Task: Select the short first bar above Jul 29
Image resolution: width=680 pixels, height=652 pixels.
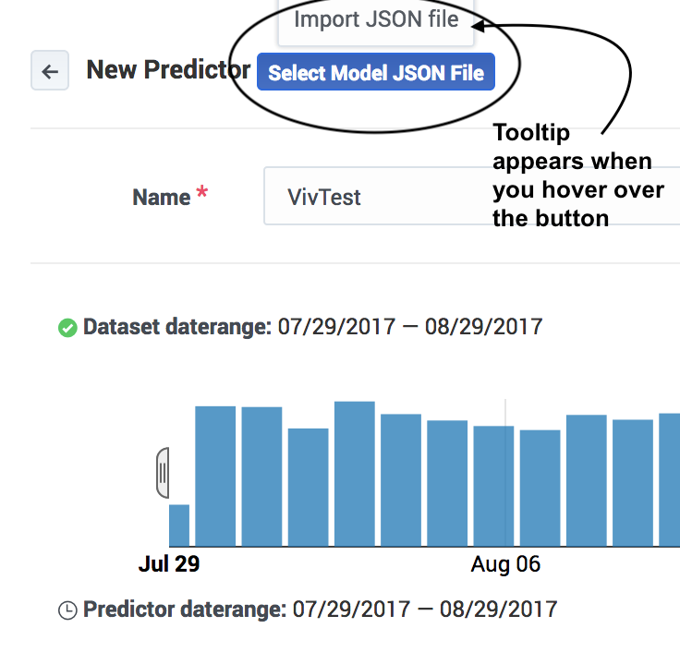Action: [x=178, y=525]
